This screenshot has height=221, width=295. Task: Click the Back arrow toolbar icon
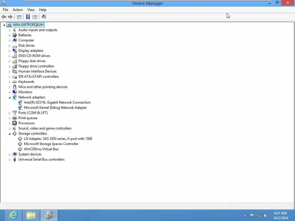point(4,17)
